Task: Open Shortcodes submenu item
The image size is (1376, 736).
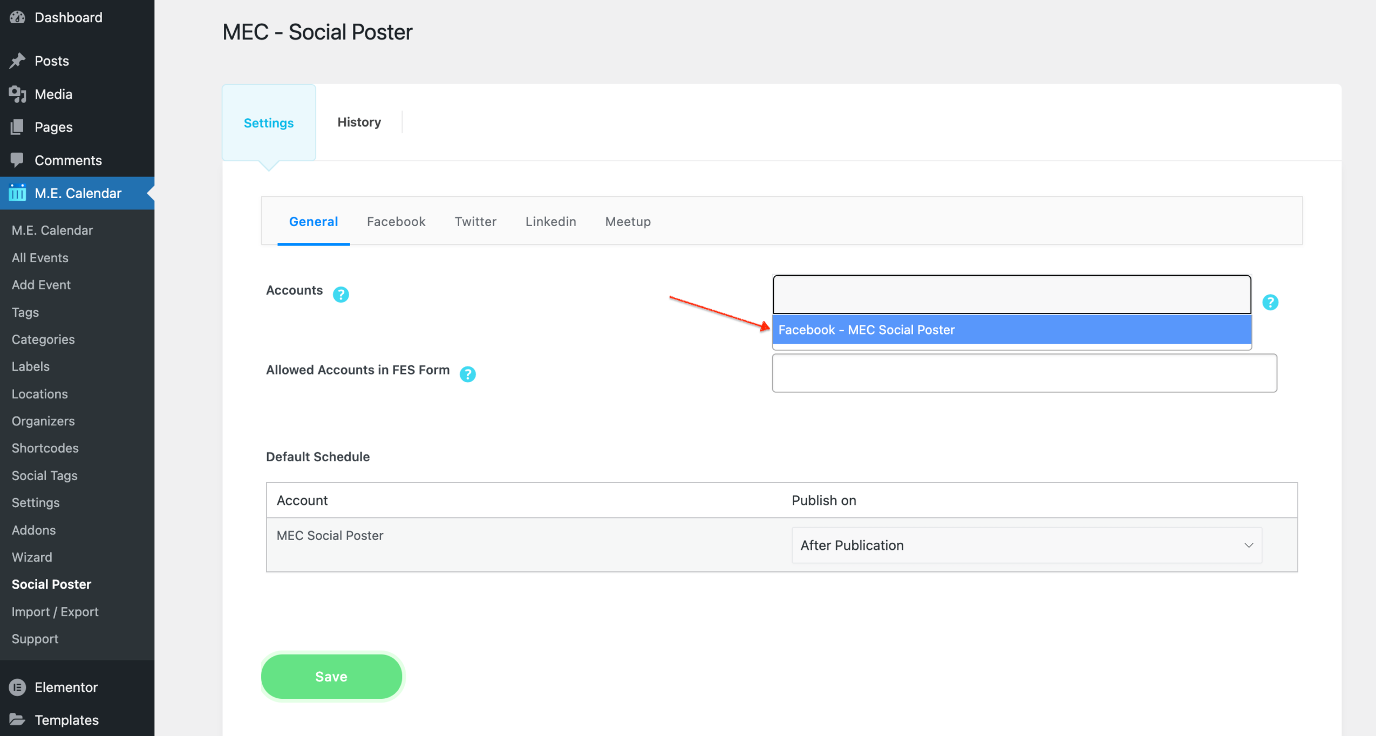Action: coord(45,447)
